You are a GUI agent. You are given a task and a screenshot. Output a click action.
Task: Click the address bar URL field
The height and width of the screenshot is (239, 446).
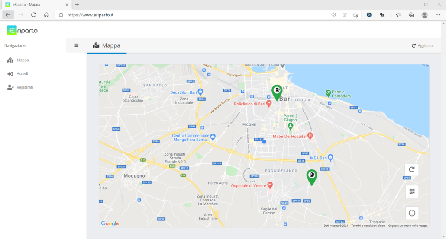coord(194,15)
